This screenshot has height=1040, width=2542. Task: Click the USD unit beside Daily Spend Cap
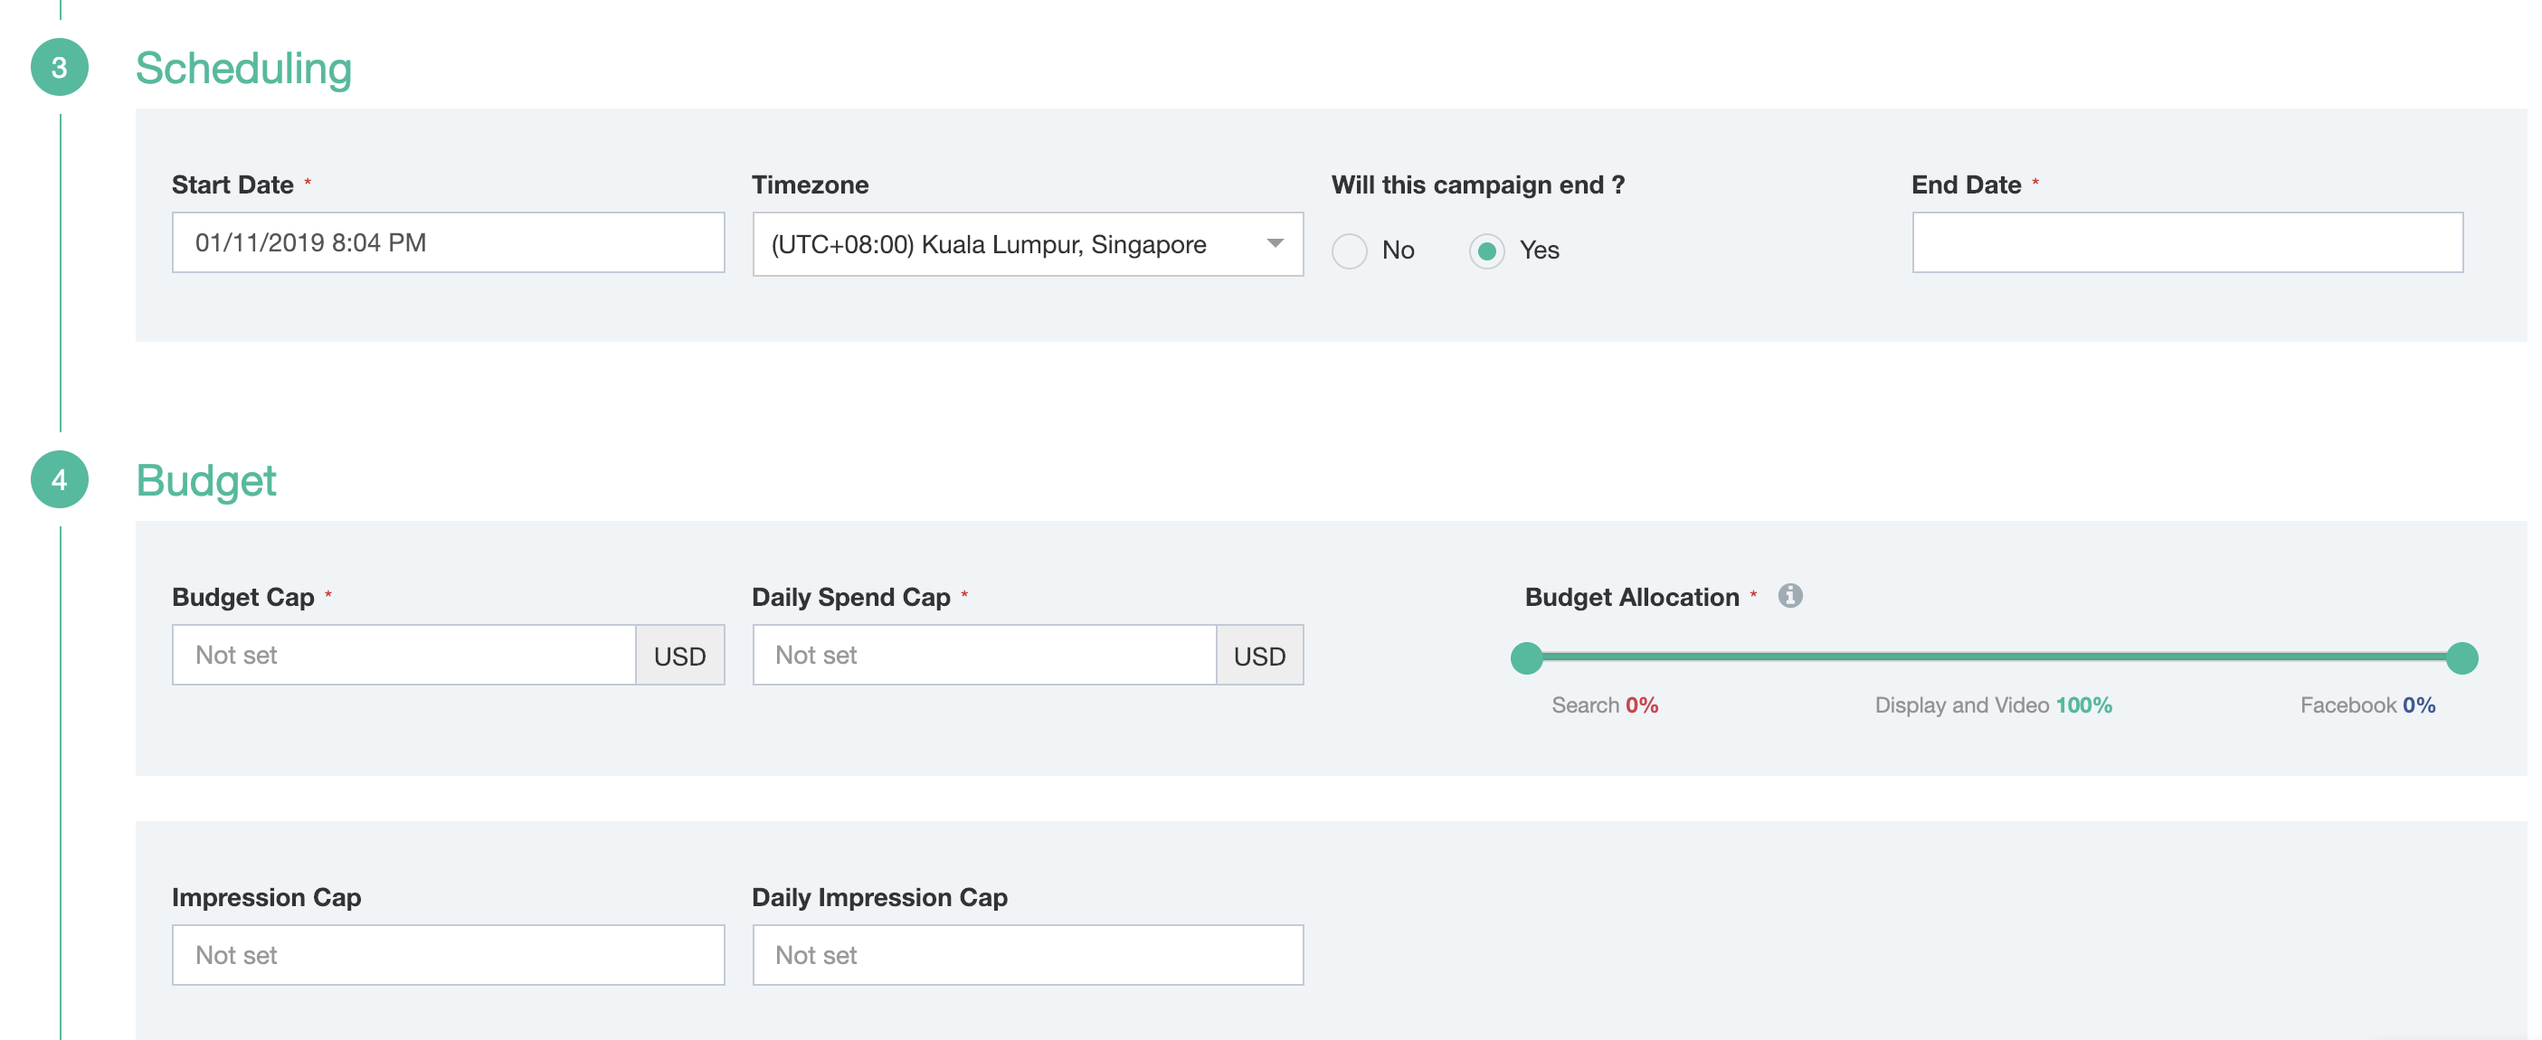(x=1259, y=657)
